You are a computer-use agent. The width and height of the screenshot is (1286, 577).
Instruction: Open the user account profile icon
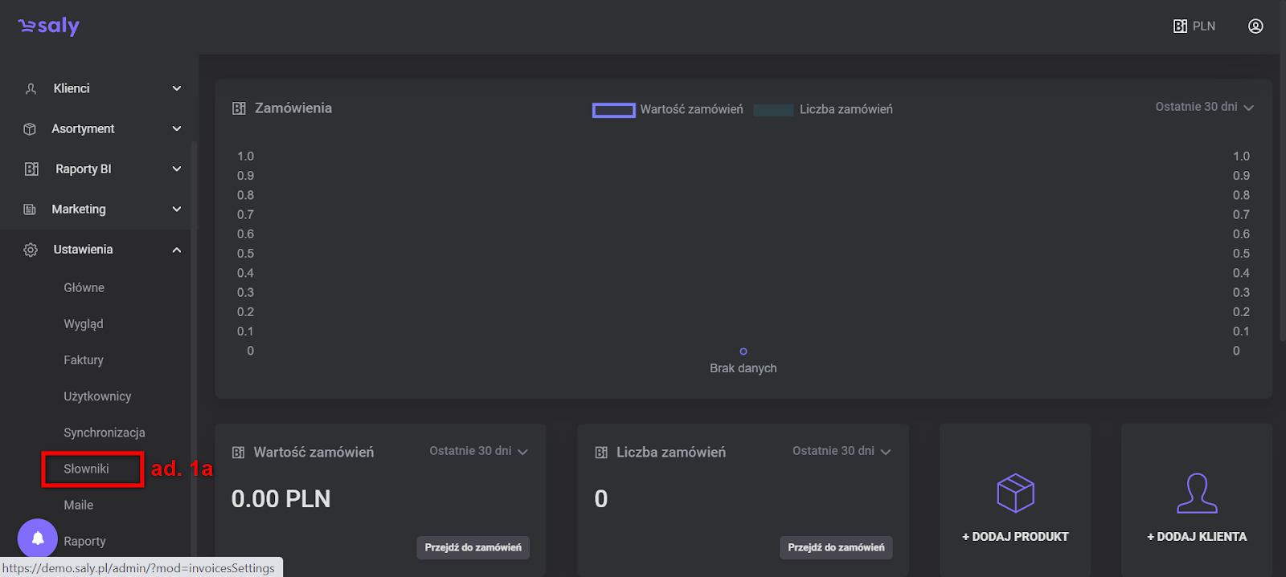pos(1255,26)
